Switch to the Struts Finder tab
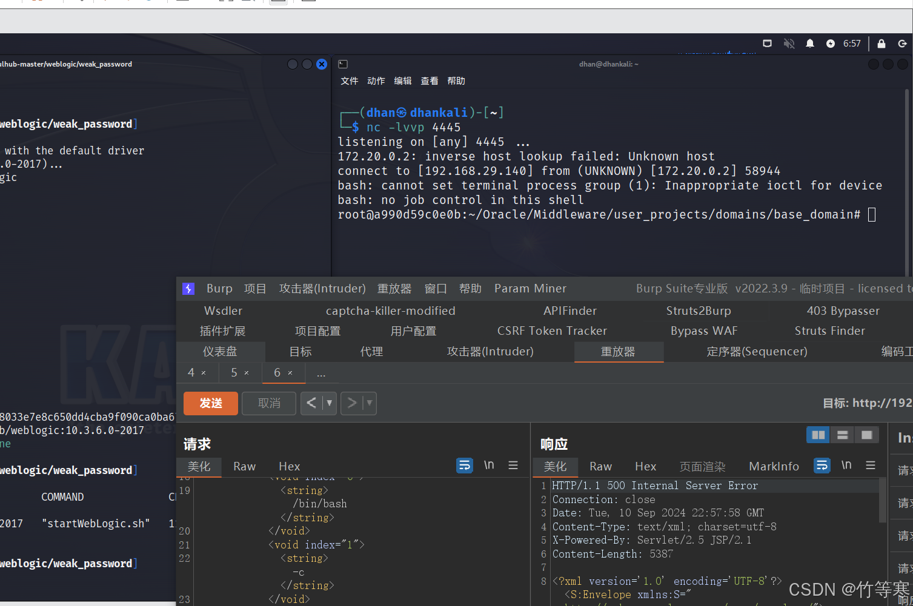The image size is (913, 606). click(x=830, y=331)
